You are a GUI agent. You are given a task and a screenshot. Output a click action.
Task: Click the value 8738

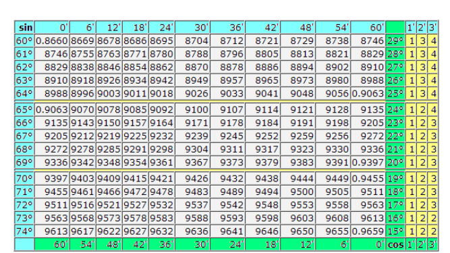pyautogui.click(x=333, y=40)
